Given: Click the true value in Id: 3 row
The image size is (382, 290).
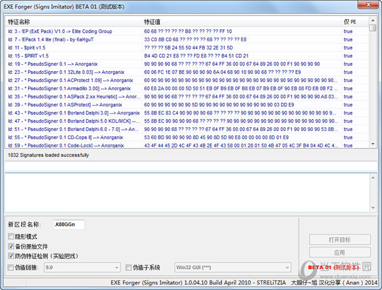Looking at the screenshot, I should [348, 31].
